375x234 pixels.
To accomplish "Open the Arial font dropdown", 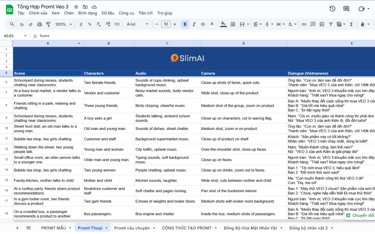I will click(x=137, y=24).
